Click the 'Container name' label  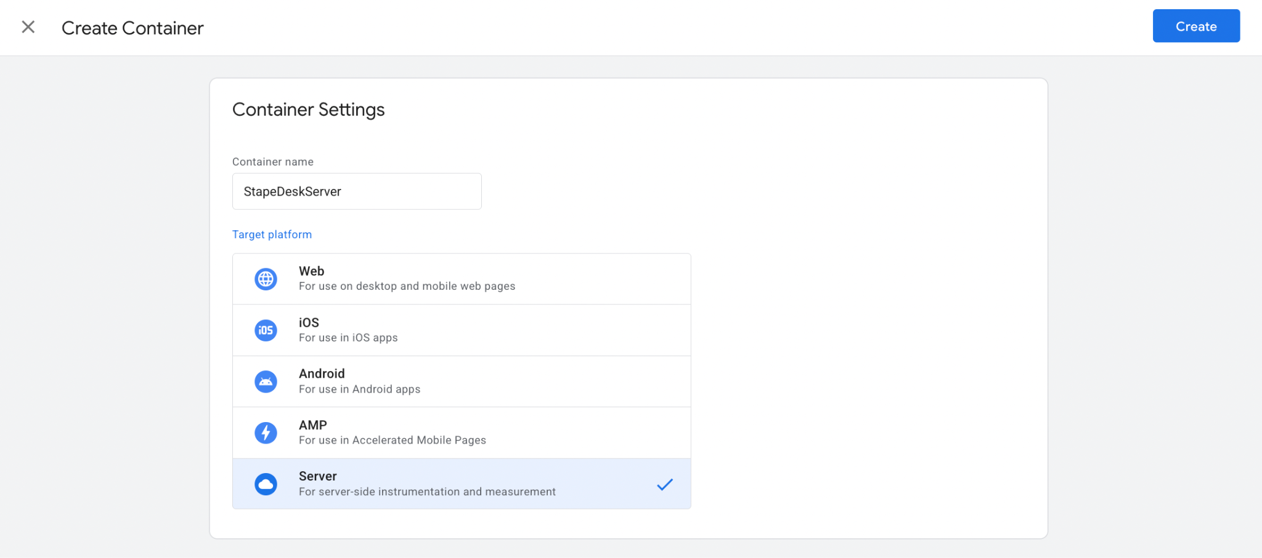(273, 162)
